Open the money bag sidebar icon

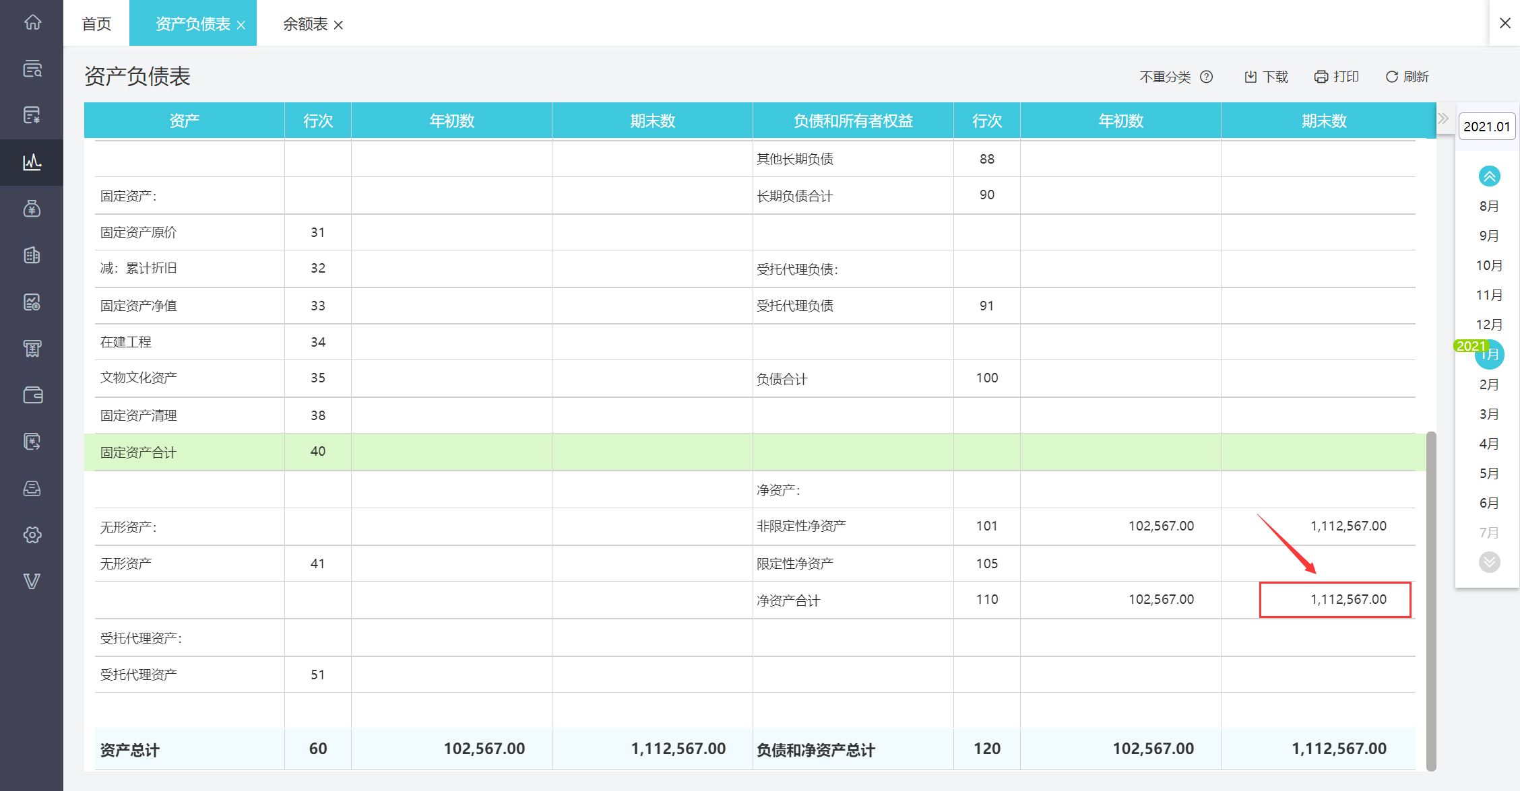click(32, 209)
